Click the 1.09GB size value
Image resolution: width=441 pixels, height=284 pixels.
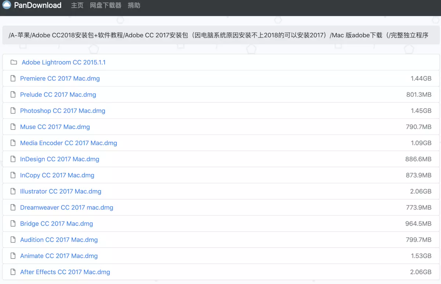point(421,143)
